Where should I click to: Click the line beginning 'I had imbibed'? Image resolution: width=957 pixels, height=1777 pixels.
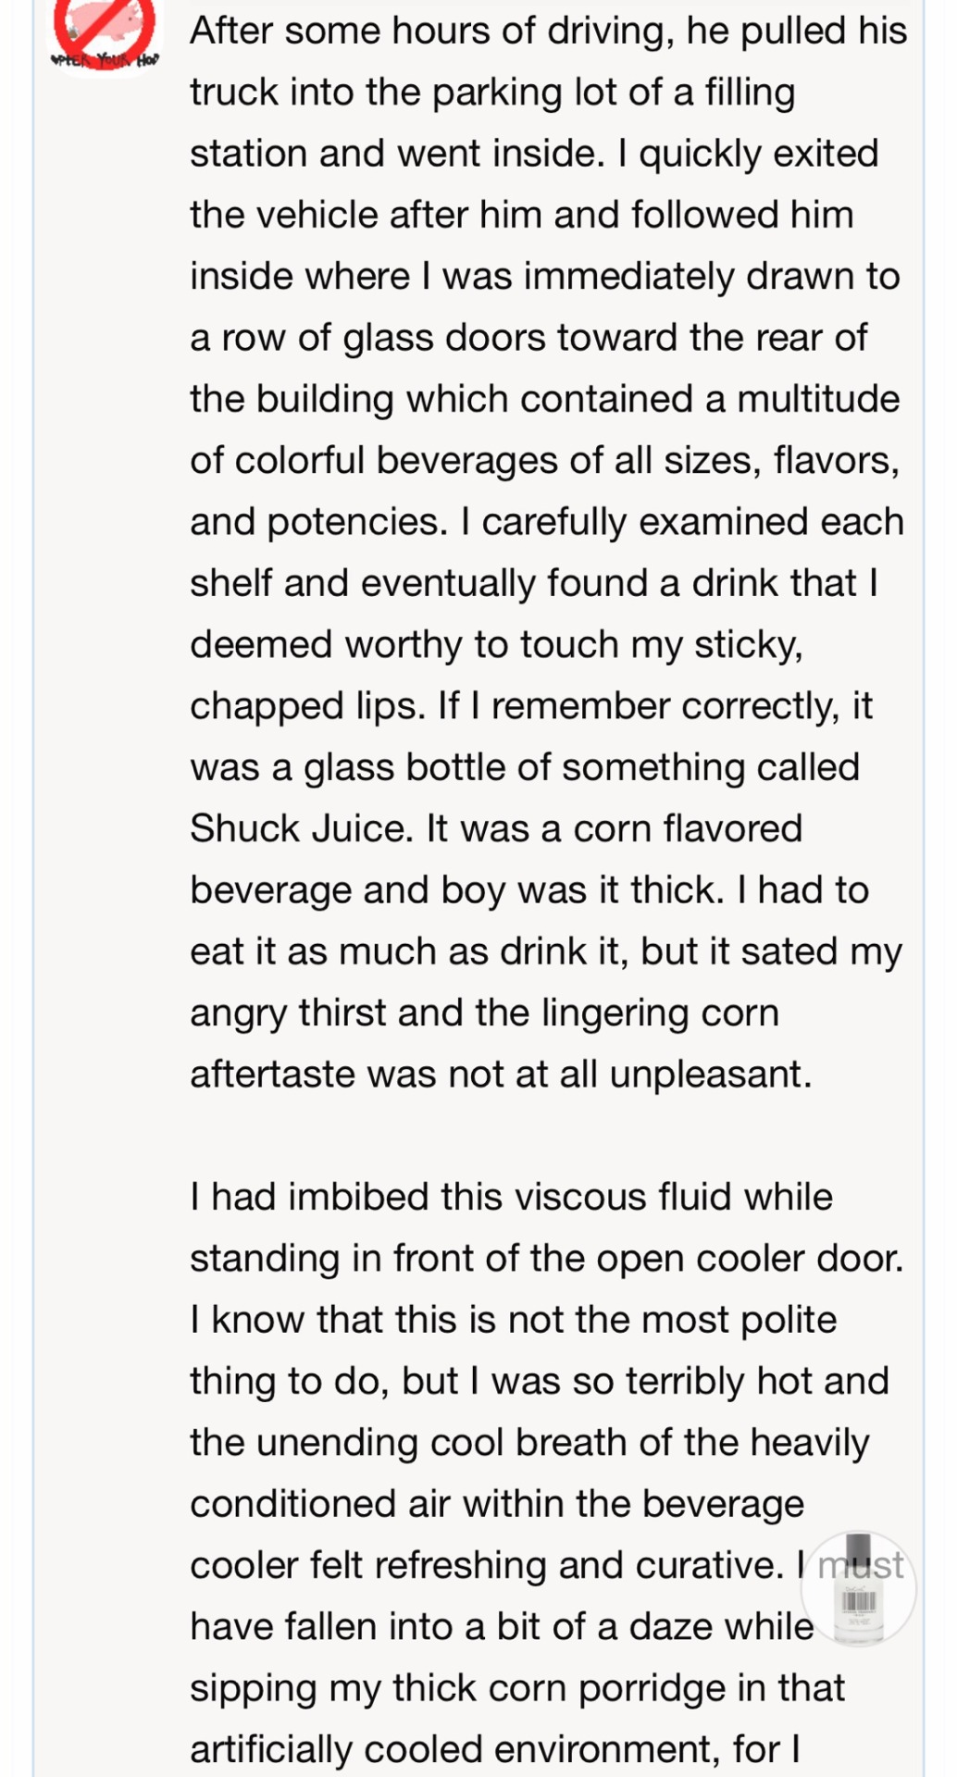[x=511, y=1197]
